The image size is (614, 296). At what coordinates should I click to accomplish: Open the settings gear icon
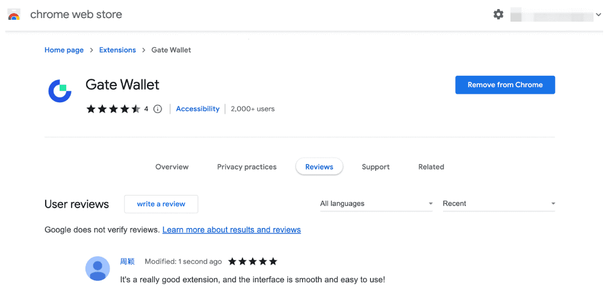click(498, 14)
